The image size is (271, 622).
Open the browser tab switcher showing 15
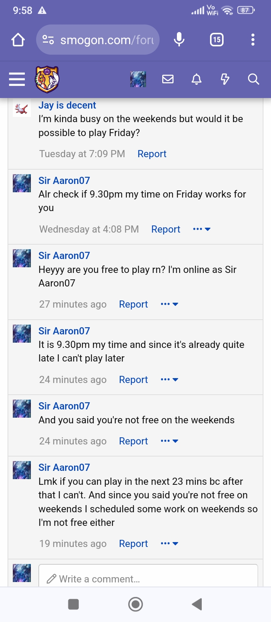coord(217,40)
